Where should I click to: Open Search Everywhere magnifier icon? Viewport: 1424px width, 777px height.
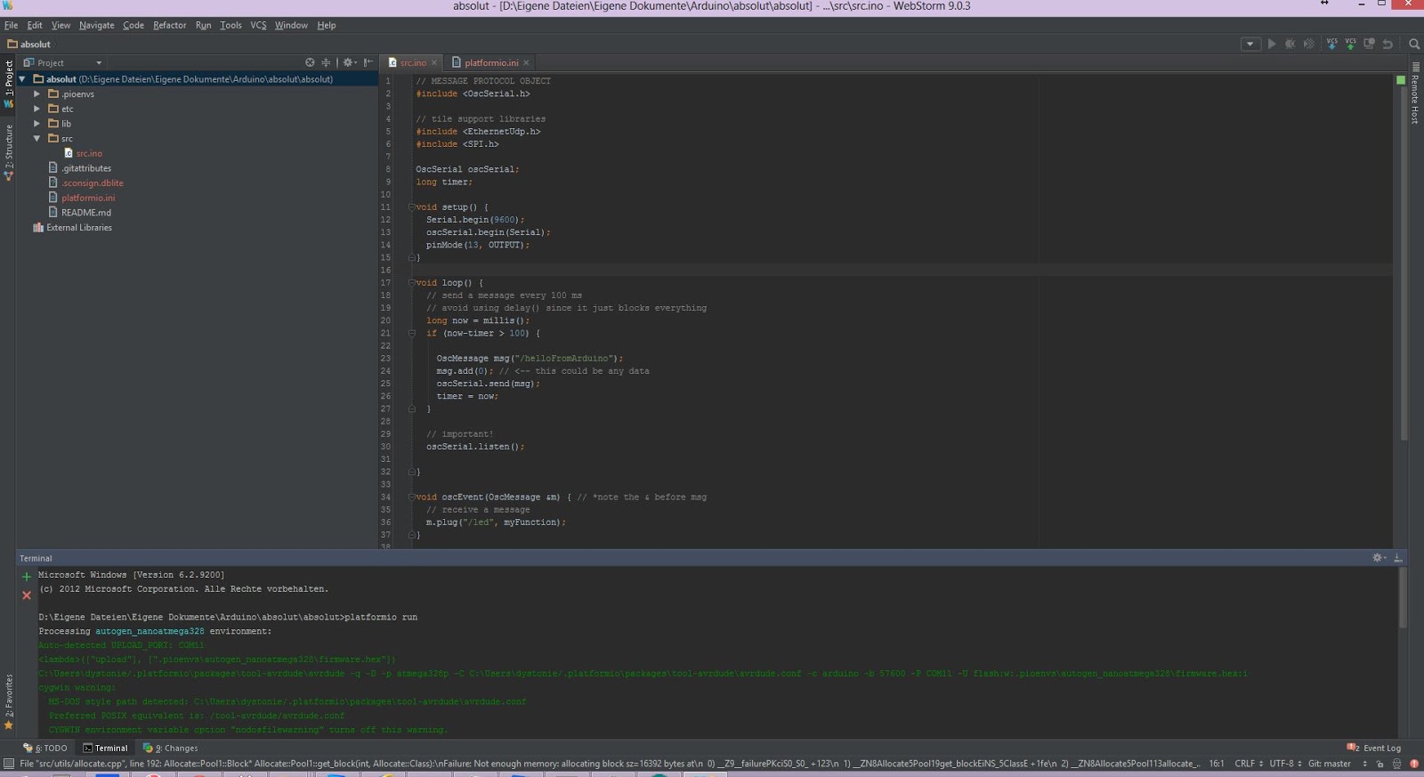click(x=1413, y=44)
